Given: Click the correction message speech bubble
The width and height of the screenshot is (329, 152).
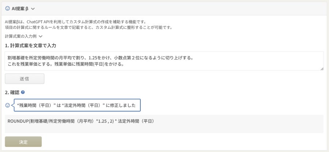Looking at the screenshot, I should coord(77,105).
